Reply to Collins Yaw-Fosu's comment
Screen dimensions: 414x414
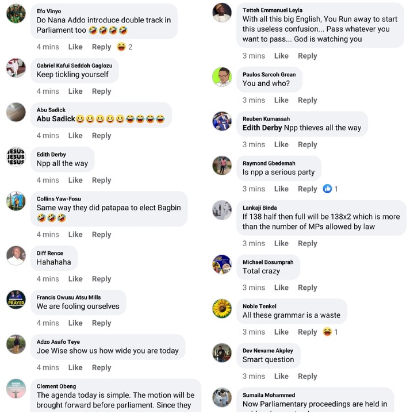(101, 234)
